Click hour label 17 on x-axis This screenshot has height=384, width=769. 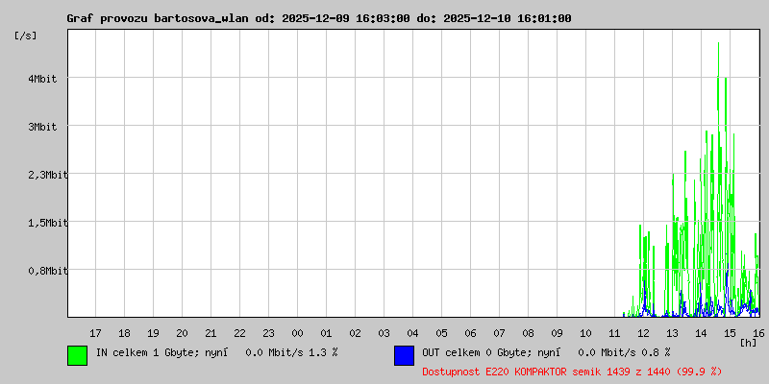[95, 333]
